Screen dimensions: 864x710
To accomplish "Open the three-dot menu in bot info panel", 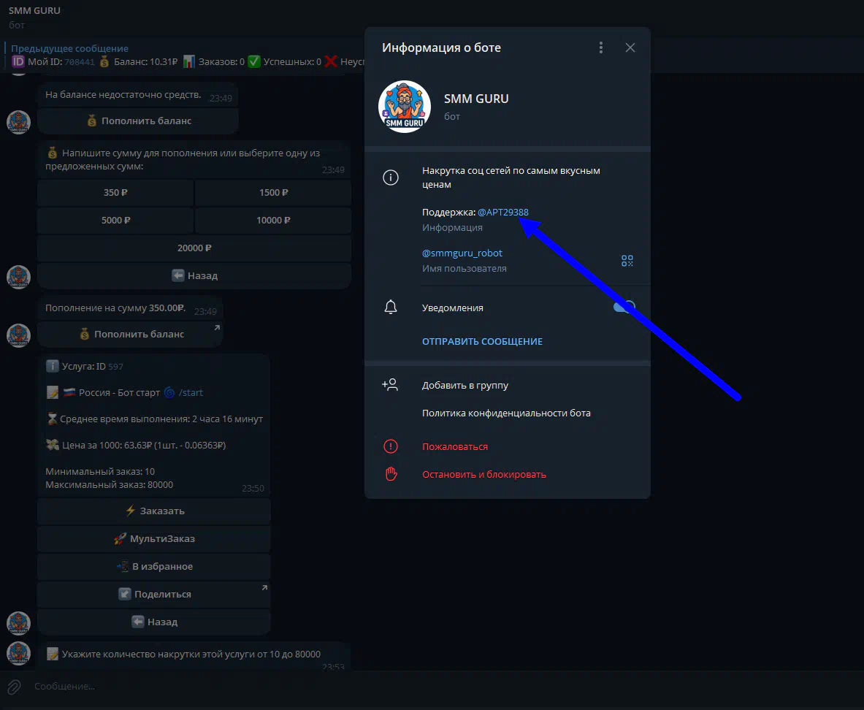I will [601, 48].
